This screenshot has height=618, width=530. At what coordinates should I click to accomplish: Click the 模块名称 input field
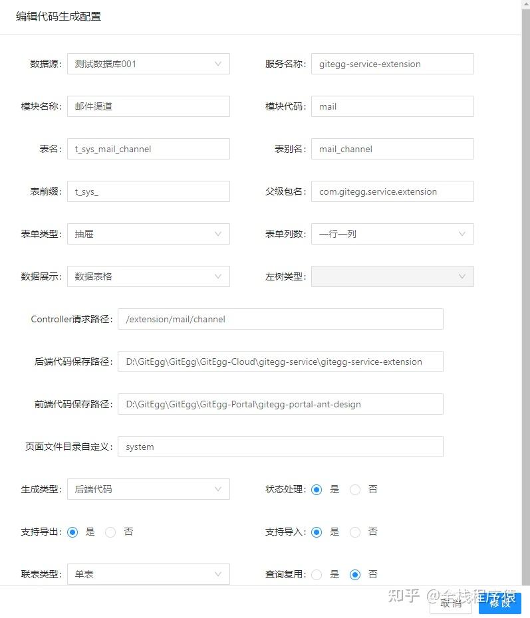[x=148, y=106]
